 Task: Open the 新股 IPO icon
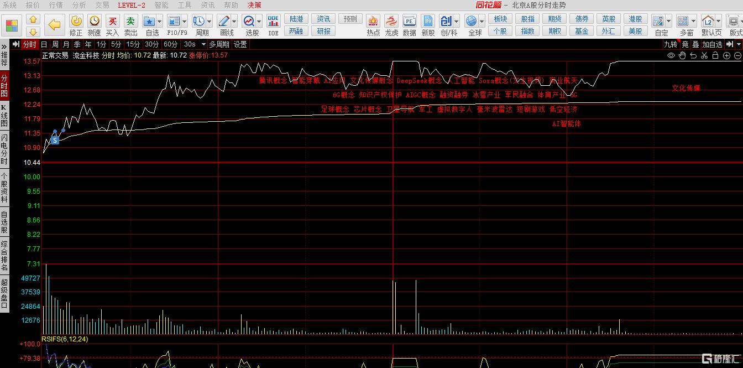(428, 21)
